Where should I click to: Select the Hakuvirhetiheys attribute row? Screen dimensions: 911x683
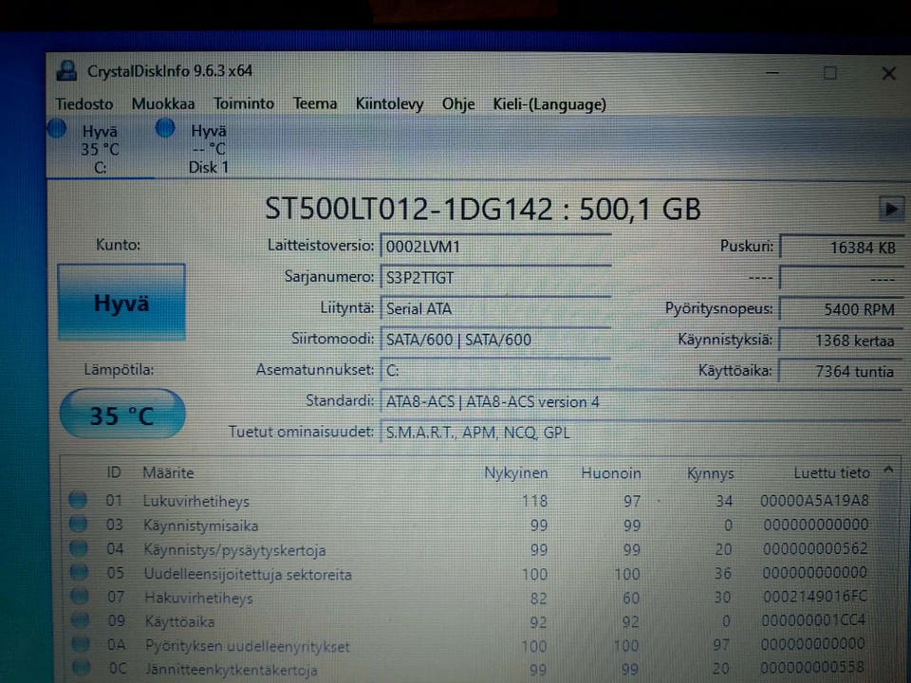pyautogui.click(x=470, y=598)
